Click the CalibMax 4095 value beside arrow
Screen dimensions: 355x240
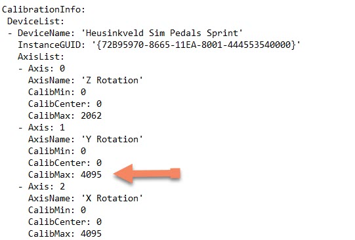click(91, 174)
